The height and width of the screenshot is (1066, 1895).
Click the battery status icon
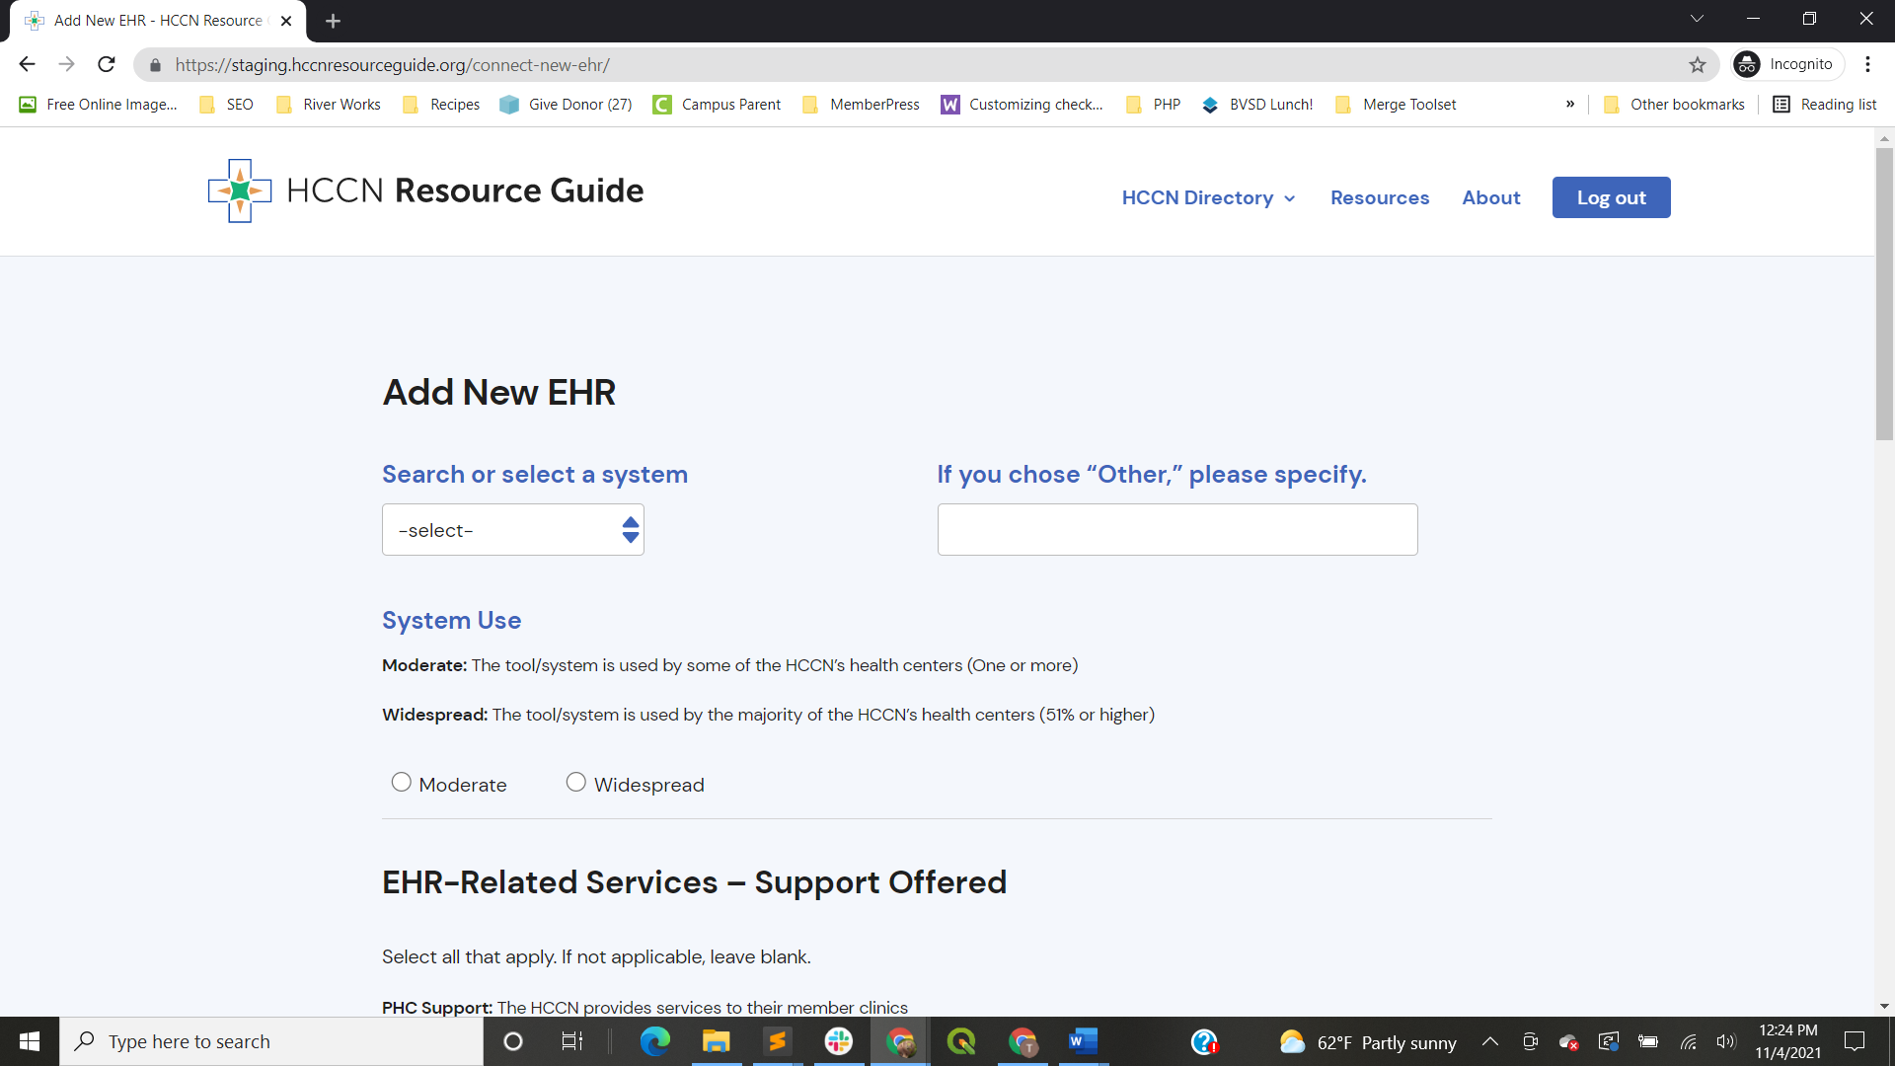1648,1041
